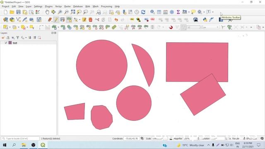Screen dimensions: 265x149
Task: Open the Sigma statistical summary icon
Action: coord(178,12)
